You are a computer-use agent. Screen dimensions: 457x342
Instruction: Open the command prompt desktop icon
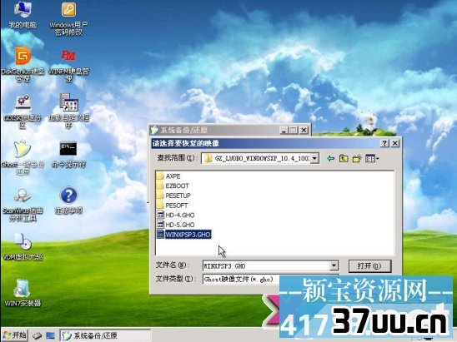point(68,155)
